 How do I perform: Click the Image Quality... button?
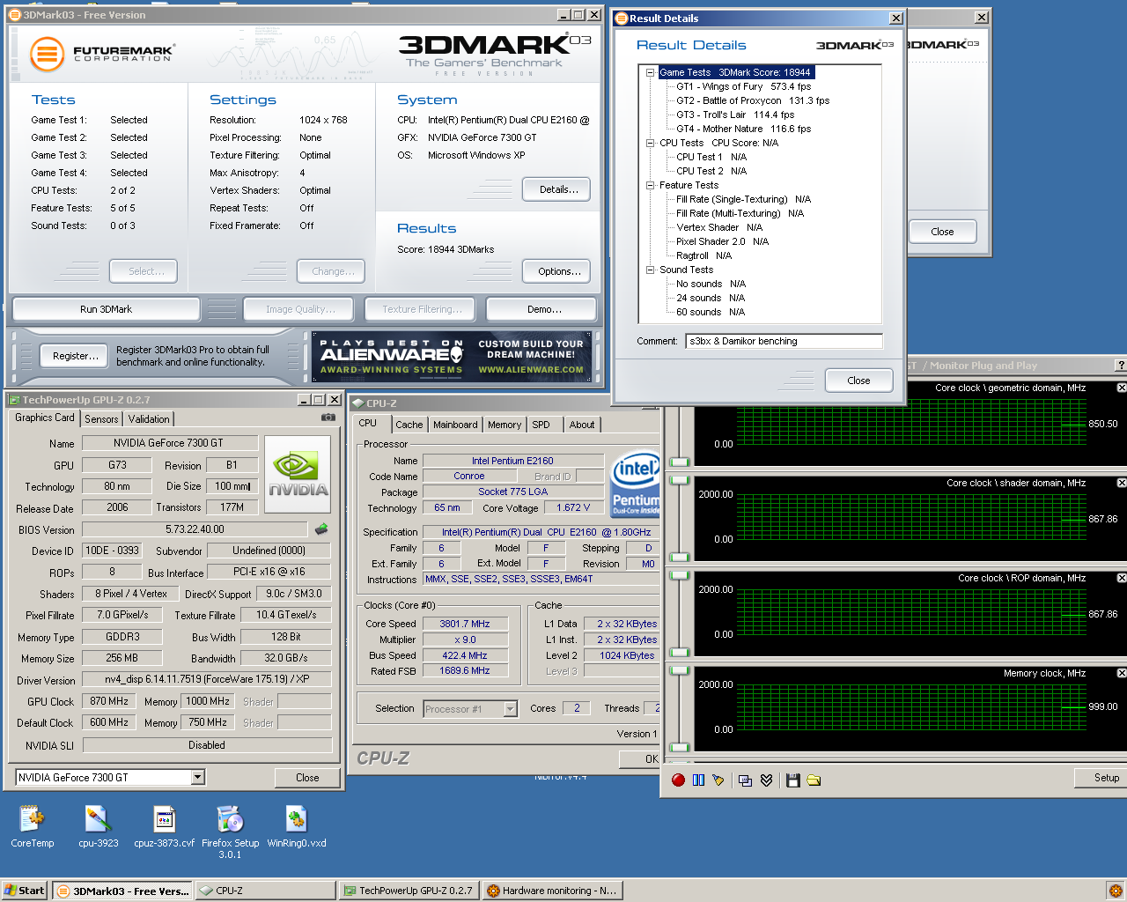300,309
